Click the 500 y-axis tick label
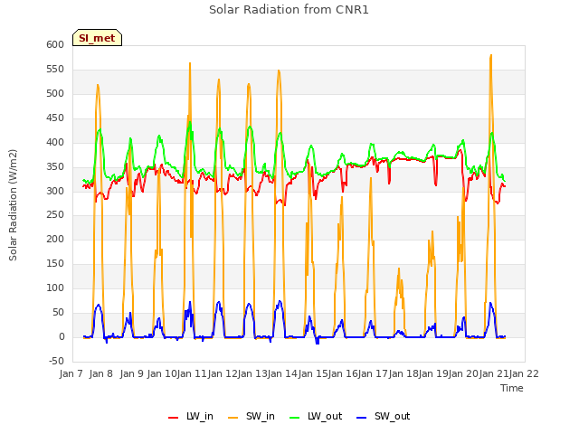579x434 pixels. pyautogui.click(x=55, y=93)
